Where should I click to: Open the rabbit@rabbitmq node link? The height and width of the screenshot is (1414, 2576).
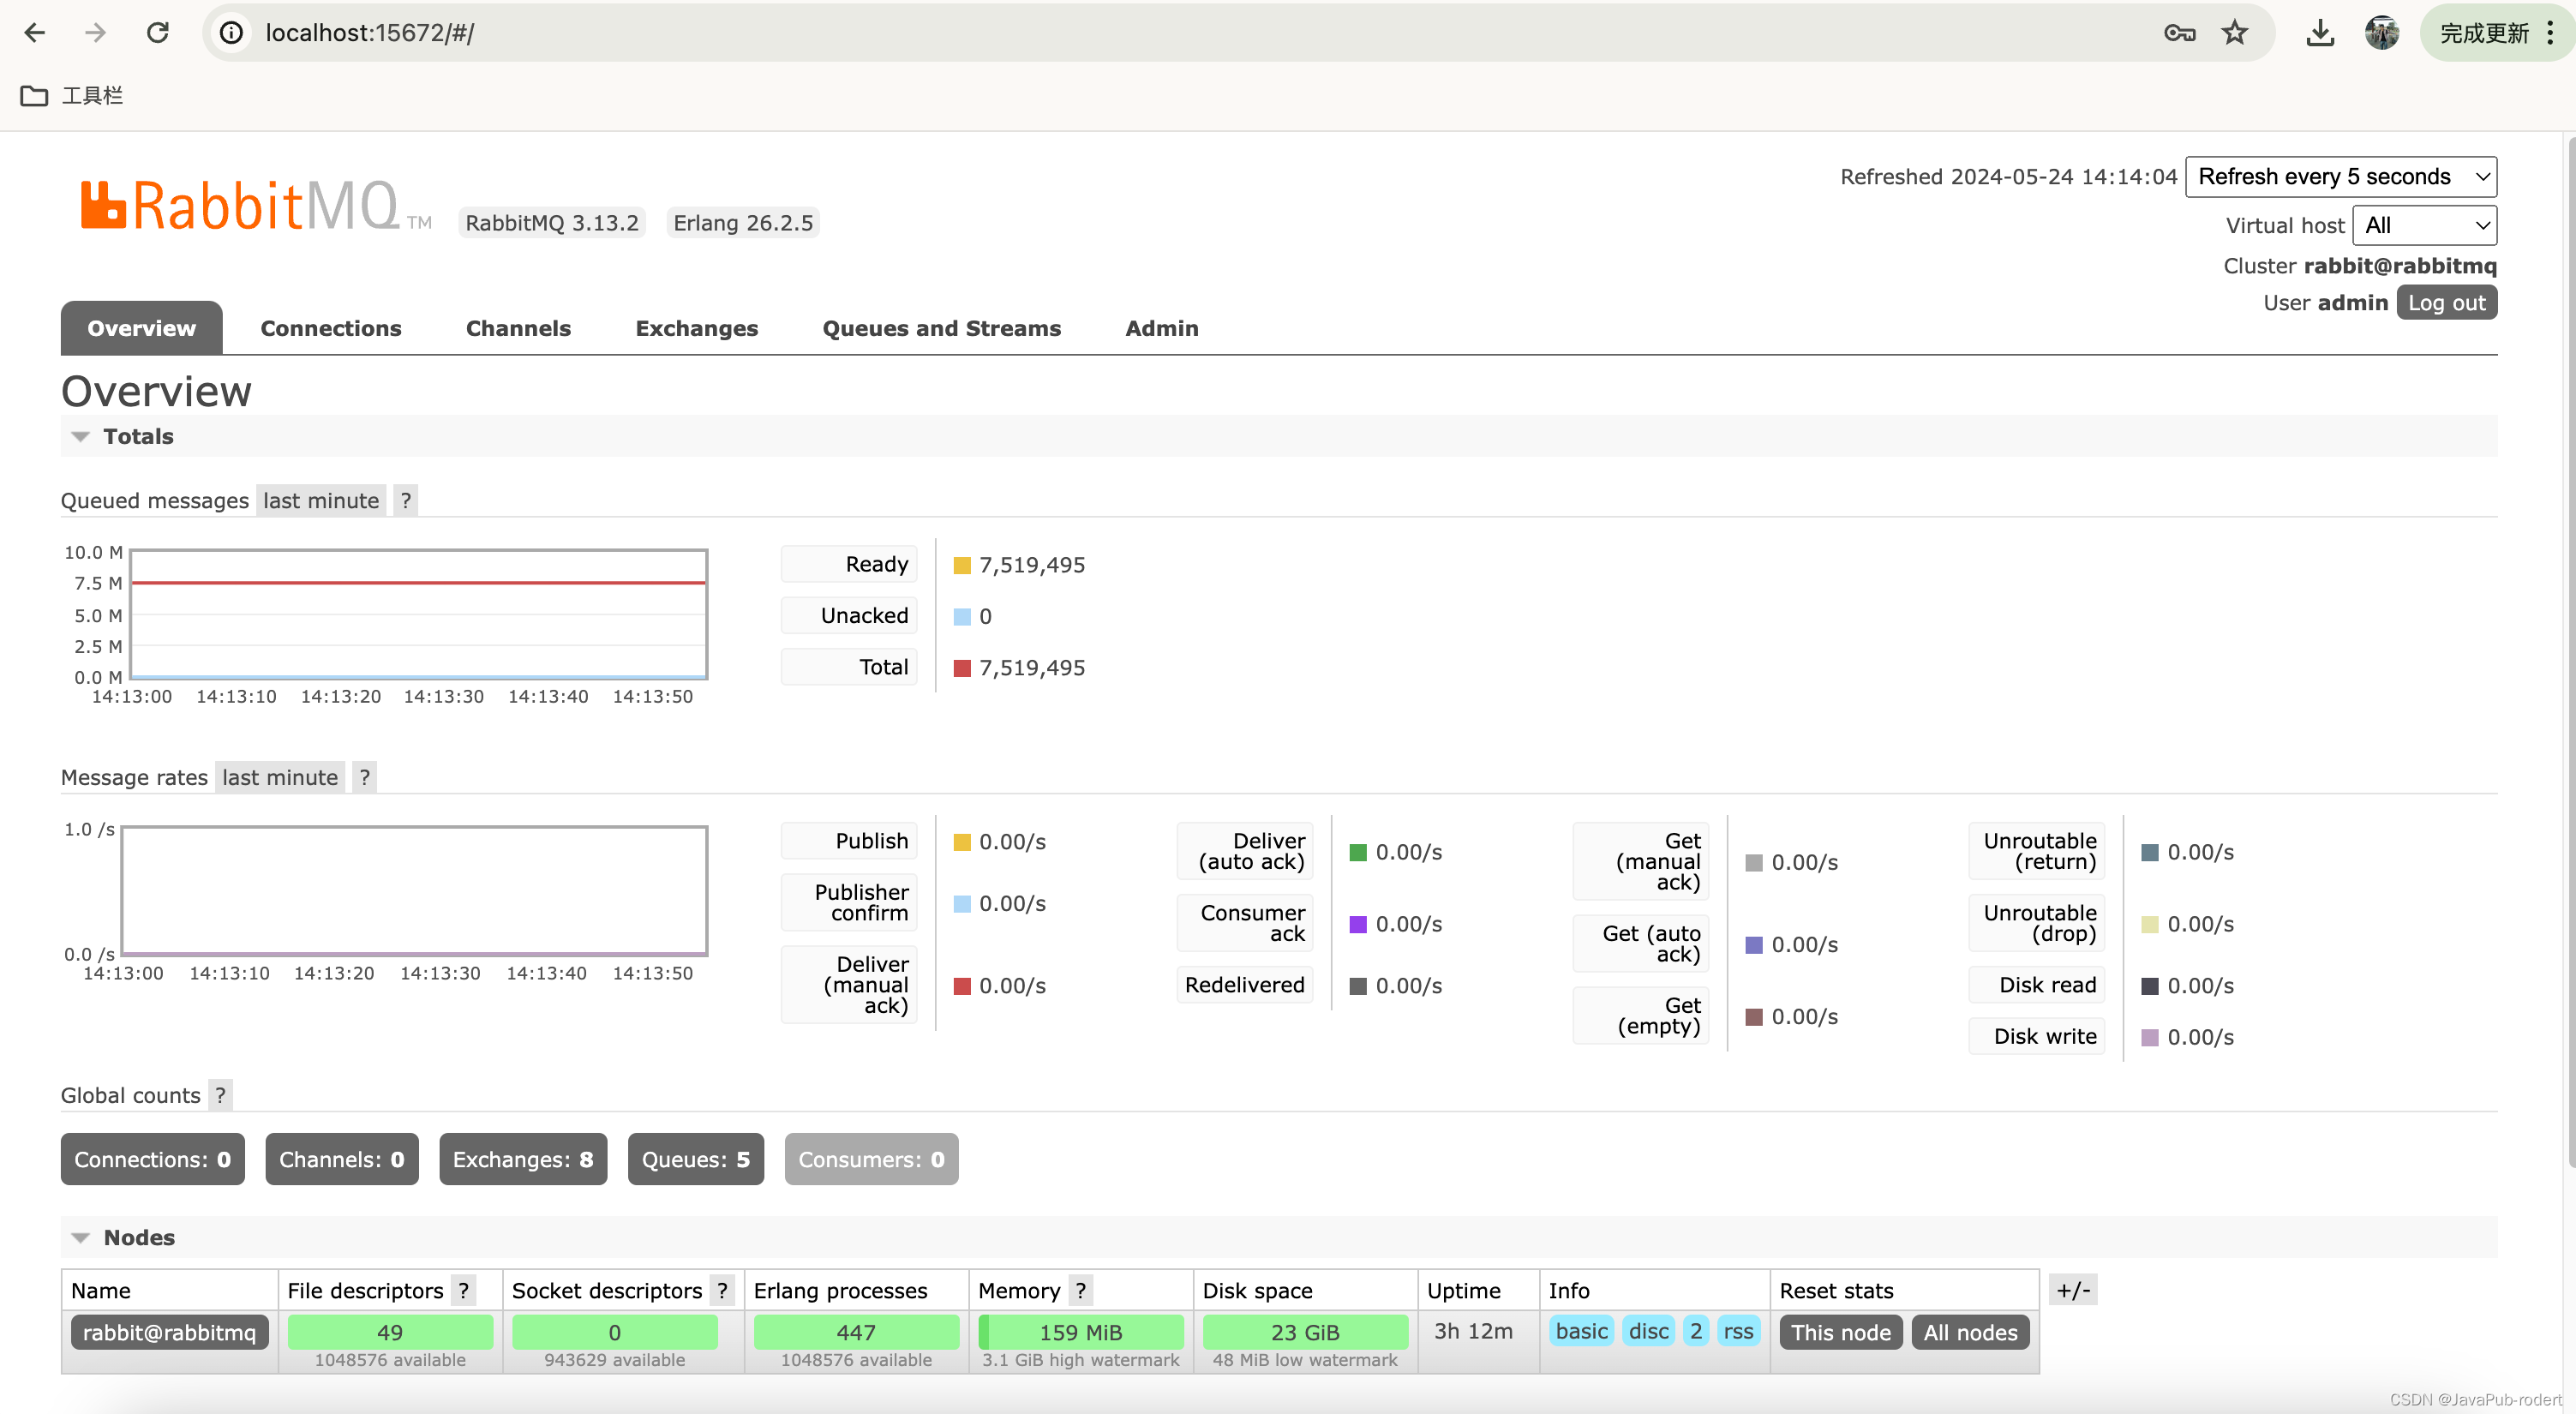click(169, 1332)
